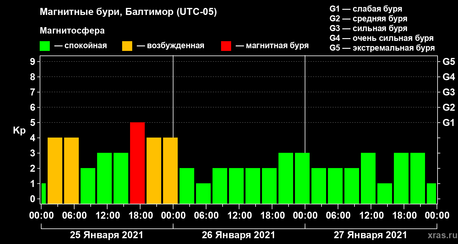
Task: Click the green 'спокойная' legend swatch
Action: pos(45,46)
